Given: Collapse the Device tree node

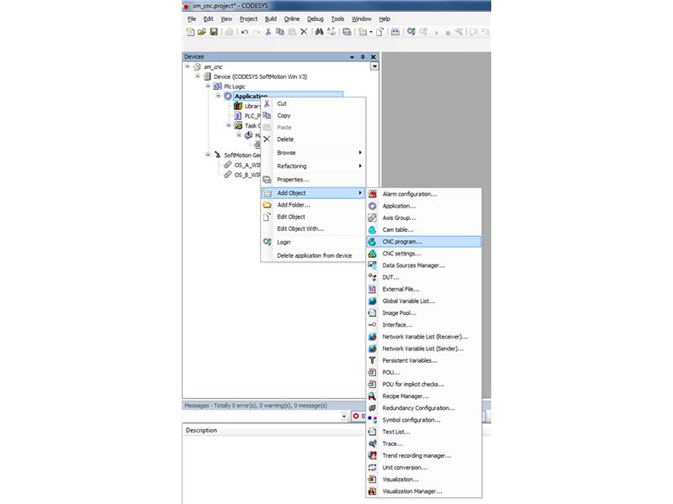Looking at the screenshot, I should pos(198,76).
